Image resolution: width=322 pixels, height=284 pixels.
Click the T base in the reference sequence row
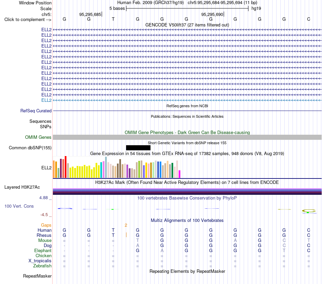tap(113, 19)
